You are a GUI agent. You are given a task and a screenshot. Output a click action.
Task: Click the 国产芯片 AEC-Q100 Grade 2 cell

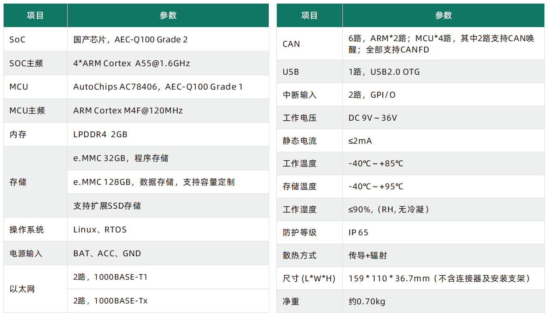[x=168, y=40]
